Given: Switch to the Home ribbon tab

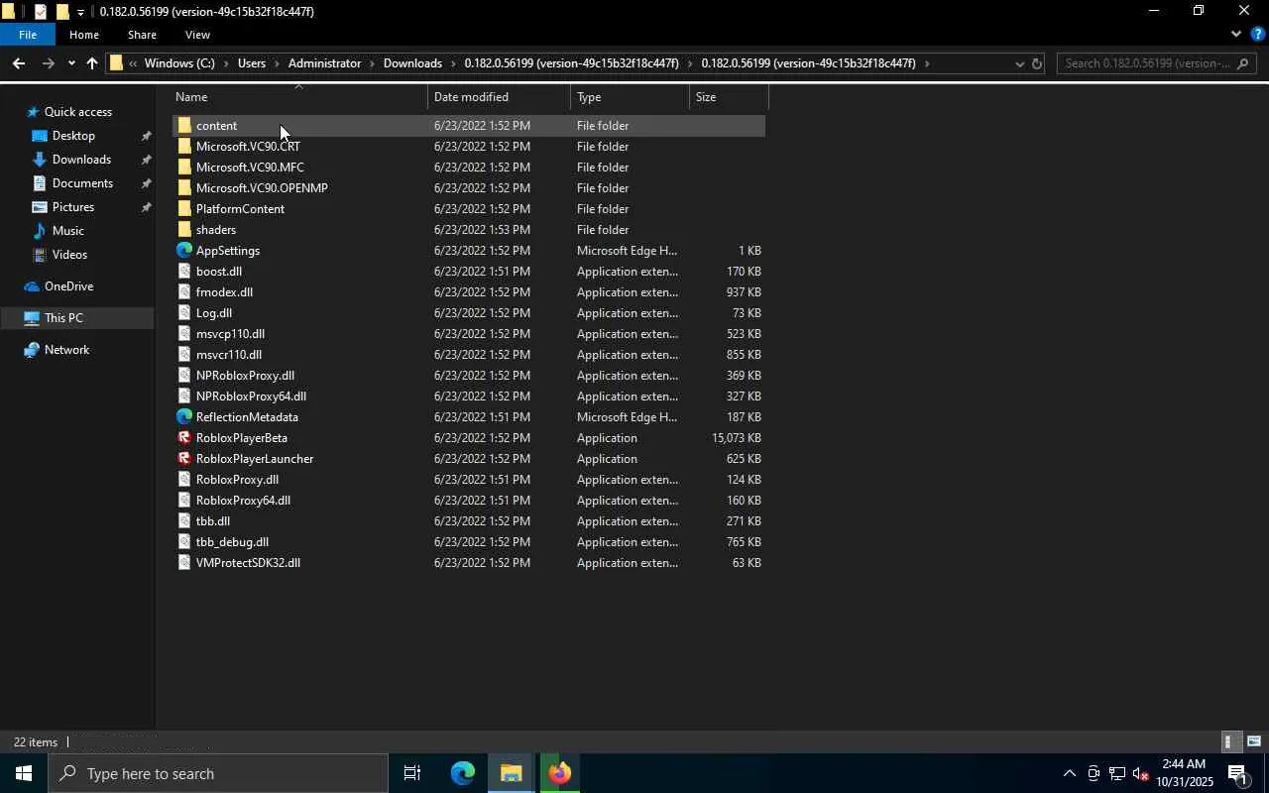Looking at the screenshot, I should coord(84,35).
